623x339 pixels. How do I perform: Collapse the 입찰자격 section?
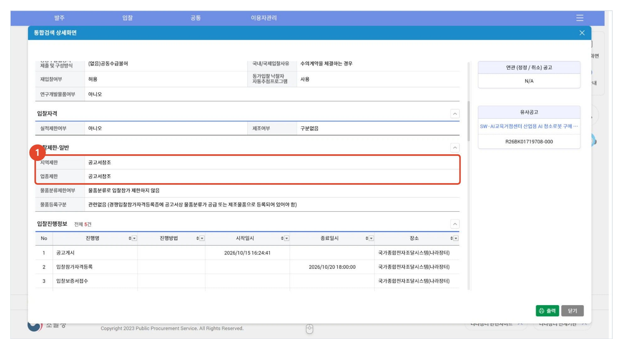pyautogui.click(x=455, y=114)
